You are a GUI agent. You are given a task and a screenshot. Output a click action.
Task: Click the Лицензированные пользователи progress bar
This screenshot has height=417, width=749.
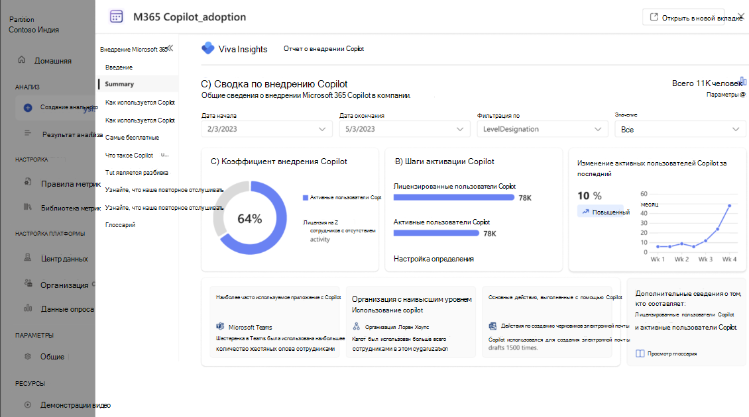tap(454, 197)
